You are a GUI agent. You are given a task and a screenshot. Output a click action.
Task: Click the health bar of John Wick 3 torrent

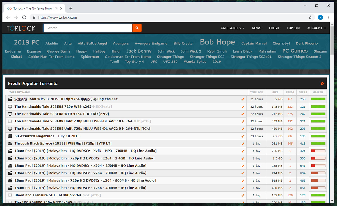(x=318, y=99)
